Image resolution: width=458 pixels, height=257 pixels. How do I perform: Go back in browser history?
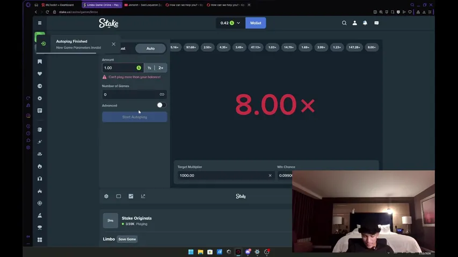[36, 12]
